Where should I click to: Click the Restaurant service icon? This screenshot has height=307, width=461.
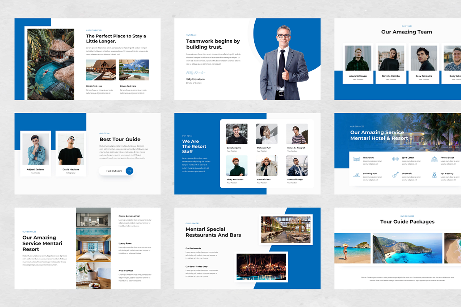pos(357,159)
